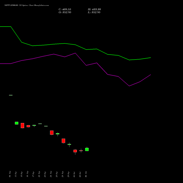
Task: Select the 06 Oct date label
Action: [x=86, y=174]
